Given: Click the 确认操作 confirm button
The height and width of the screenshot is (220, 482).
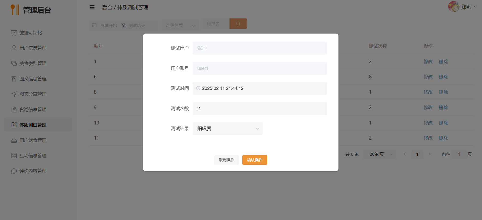Looking at the screenshot, I should click(x=255, y=160).
